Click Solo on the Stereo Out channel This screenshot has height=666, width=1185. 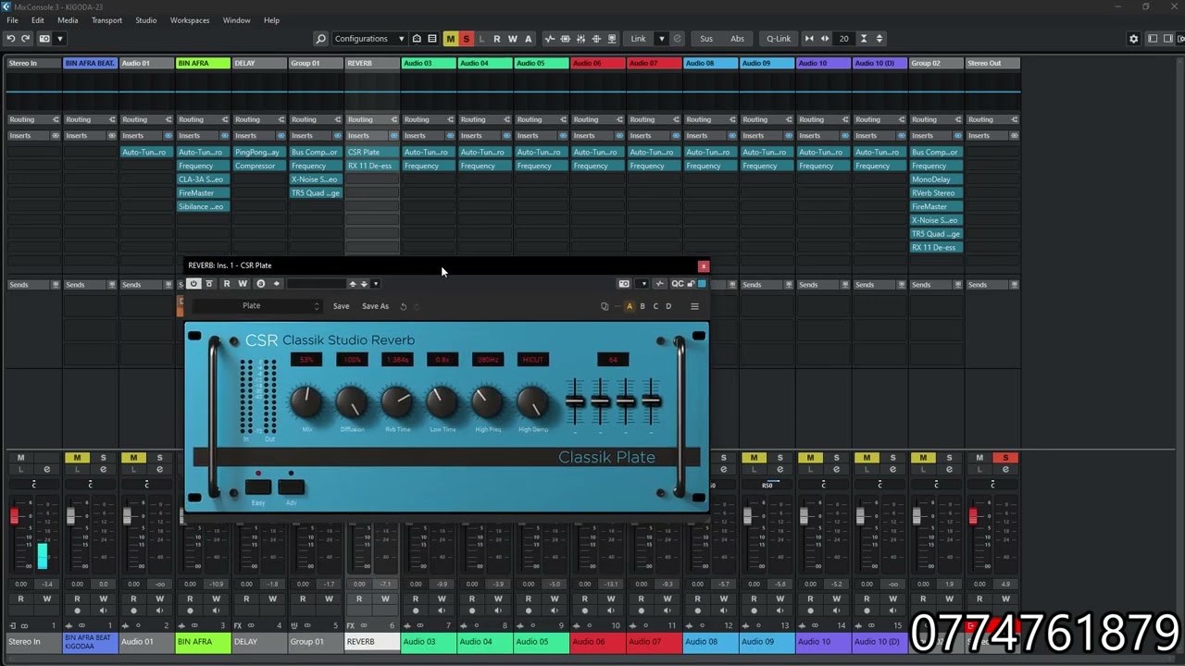[1004, 458]
